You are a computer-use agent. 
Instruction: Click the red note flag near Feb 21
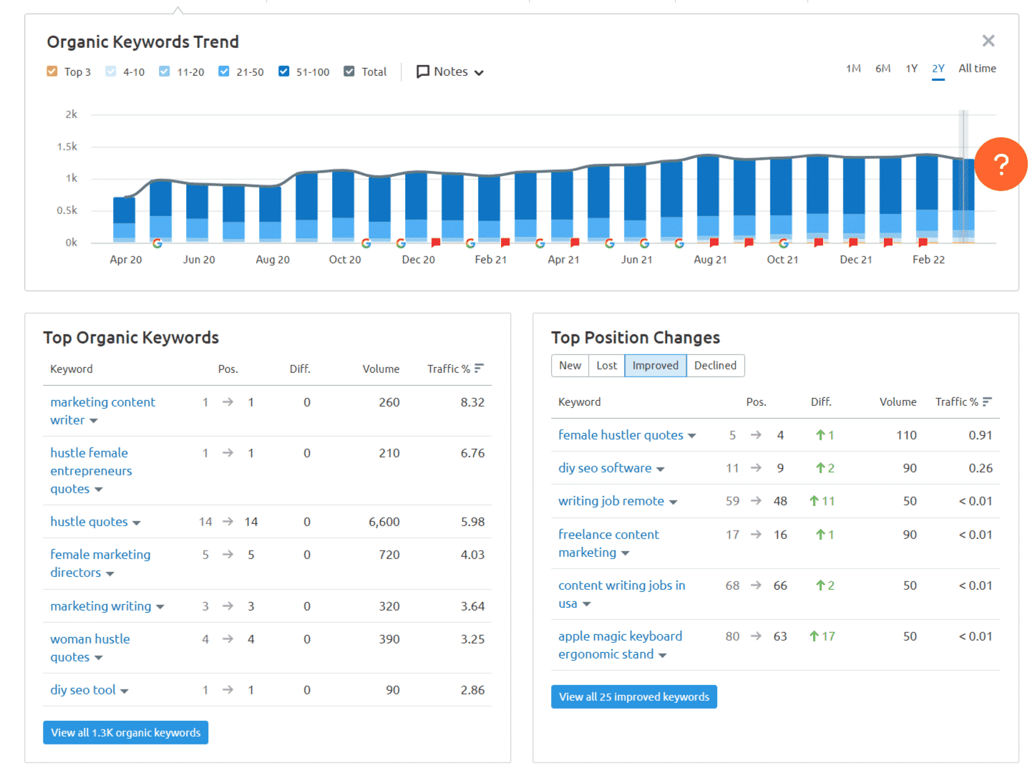tap(505, 243)
